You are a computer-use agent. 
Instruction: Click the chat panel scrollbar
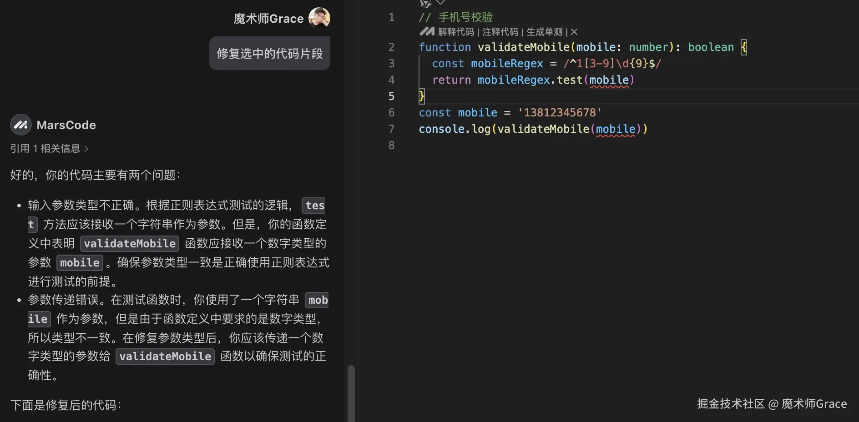point(351,393)
